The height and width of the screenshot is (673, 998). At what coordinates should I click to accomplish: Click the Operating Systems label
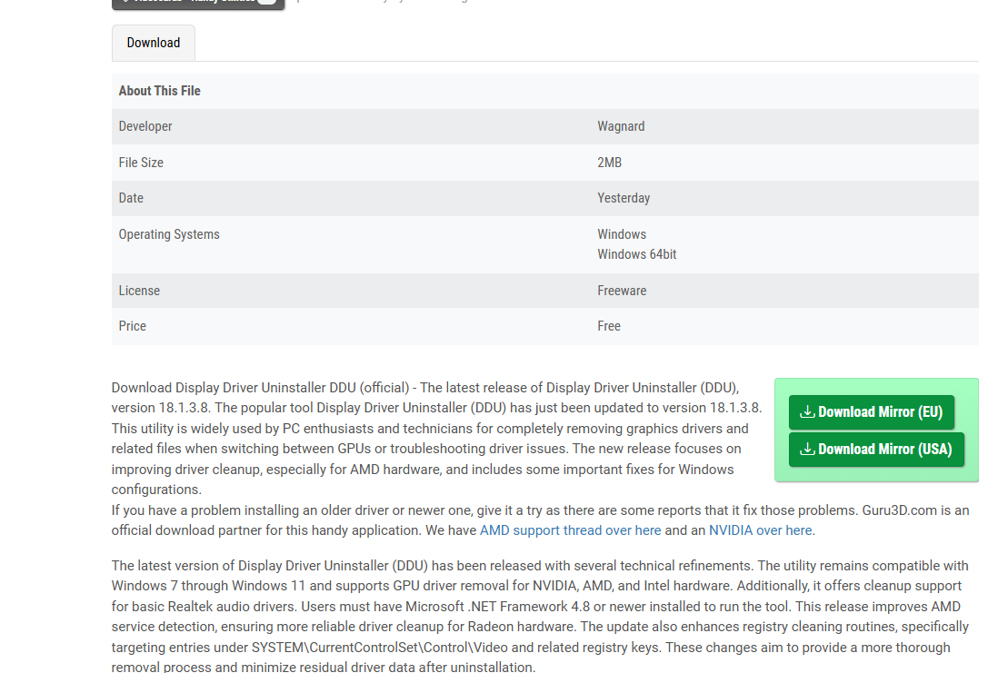(x=169, y=234)
